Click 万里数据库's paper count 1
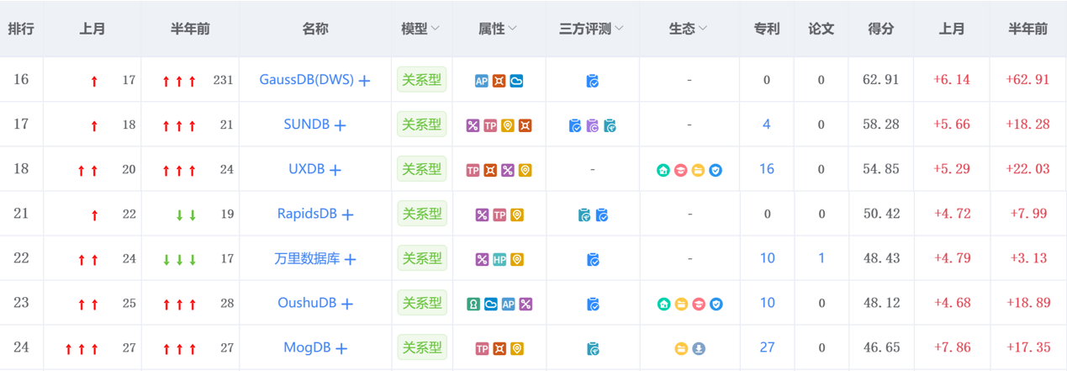This screenshot has height=371, width=1067. pyautogui.click(x=821, y=258)
